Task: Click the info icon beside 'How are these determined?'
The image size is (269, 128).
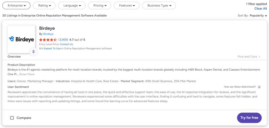Action: [259, 87]
